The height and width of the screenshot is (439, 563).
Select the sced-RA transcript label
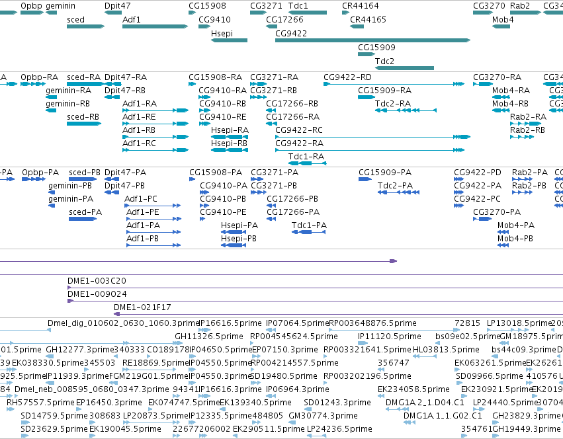[x=83, y=77]
